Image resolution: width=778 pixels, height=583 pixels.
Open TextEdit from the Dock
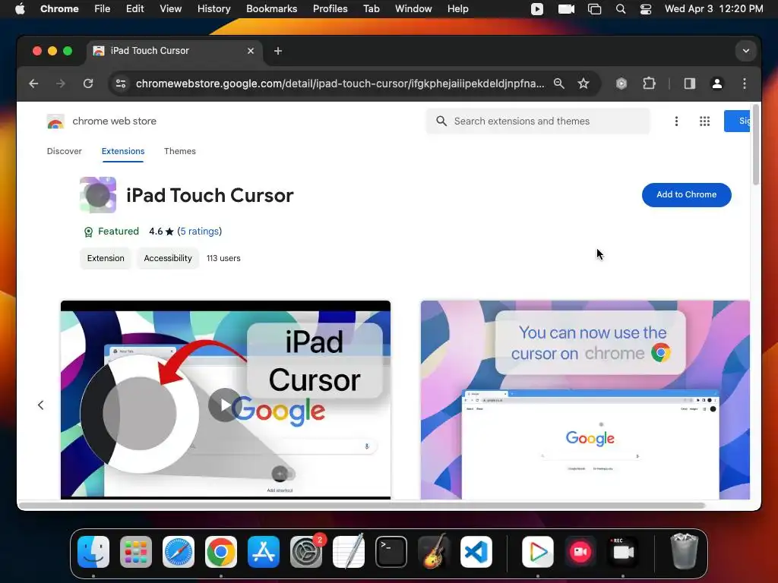click(349, 552)
